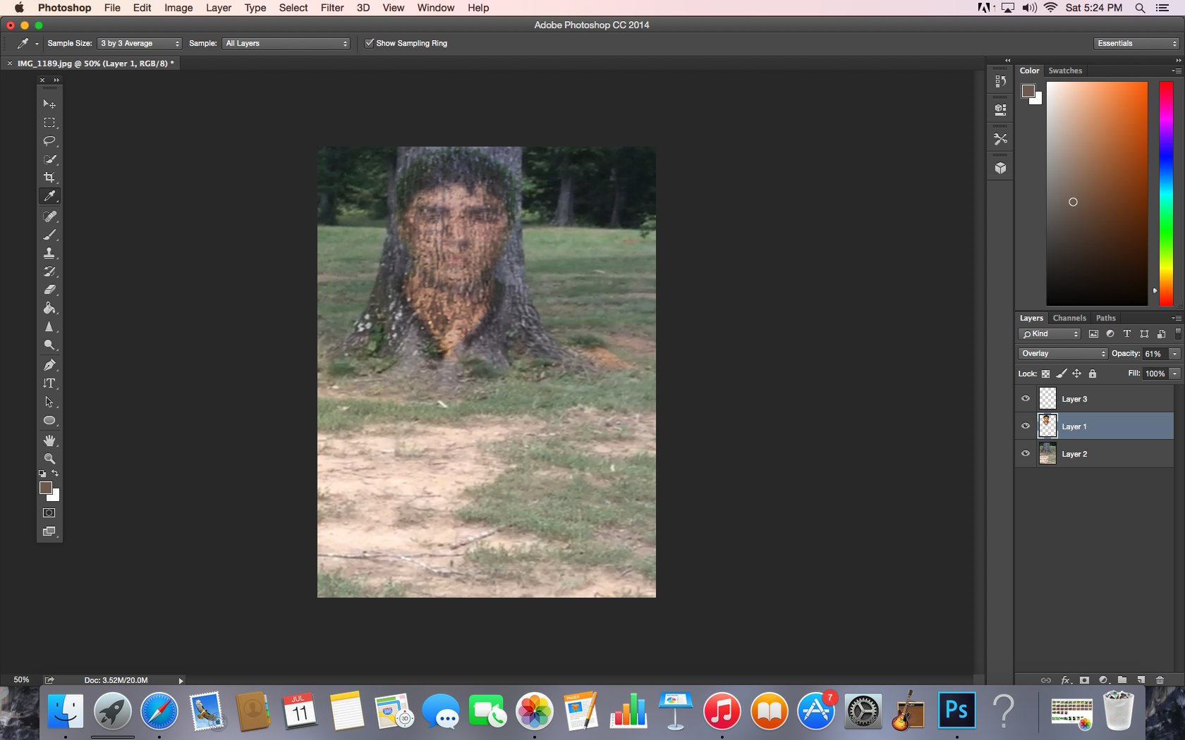
Task: Open the History panel icon
Action: coord(1000,81)
